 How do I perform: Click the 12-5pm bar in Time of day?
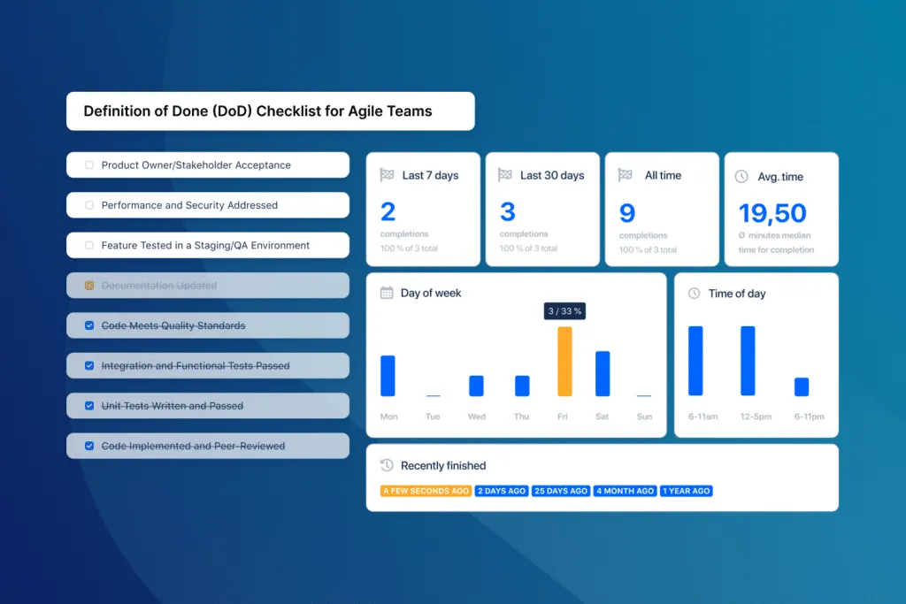pyautogui.click(x=748, y=361)
